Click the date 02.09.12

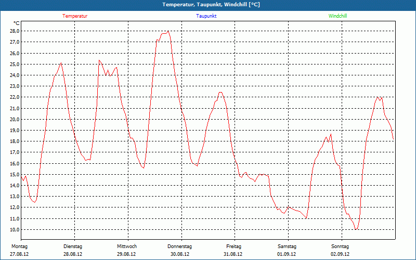pos(340,254)
